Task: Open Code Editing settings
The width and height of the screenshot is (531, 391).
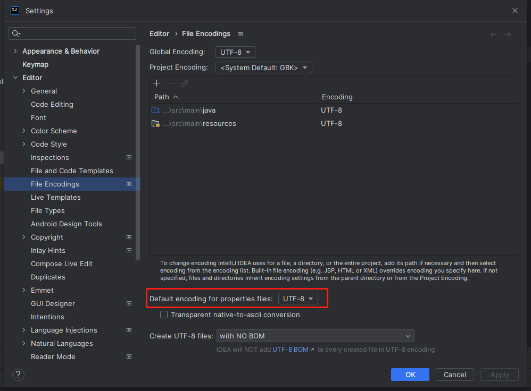Action: 52,104
